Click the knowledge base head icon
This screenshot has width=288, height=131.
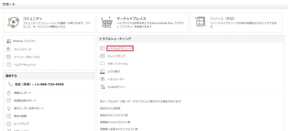pos(8,49)
